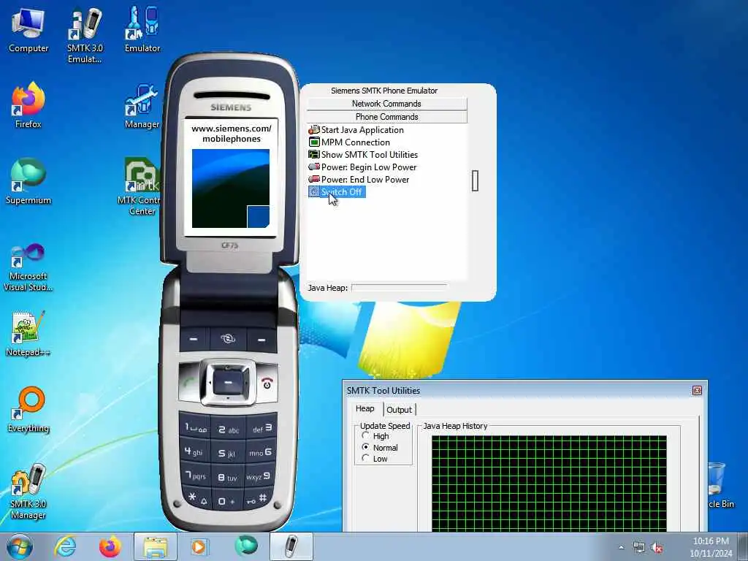Screen dimensions: 748x561
Task: Open the Windows Start menu
Action: click(x=20, y=546)
